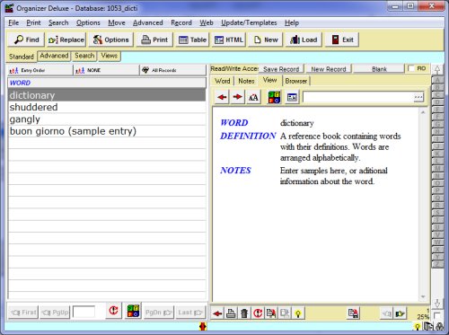
Task: Click the text field in View toolbar
Action: point(358,97)
